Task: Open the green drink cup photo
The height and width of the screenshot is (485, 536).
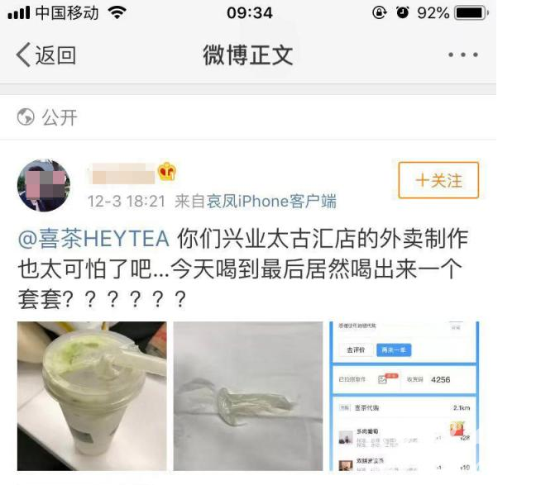Action: 92,396
